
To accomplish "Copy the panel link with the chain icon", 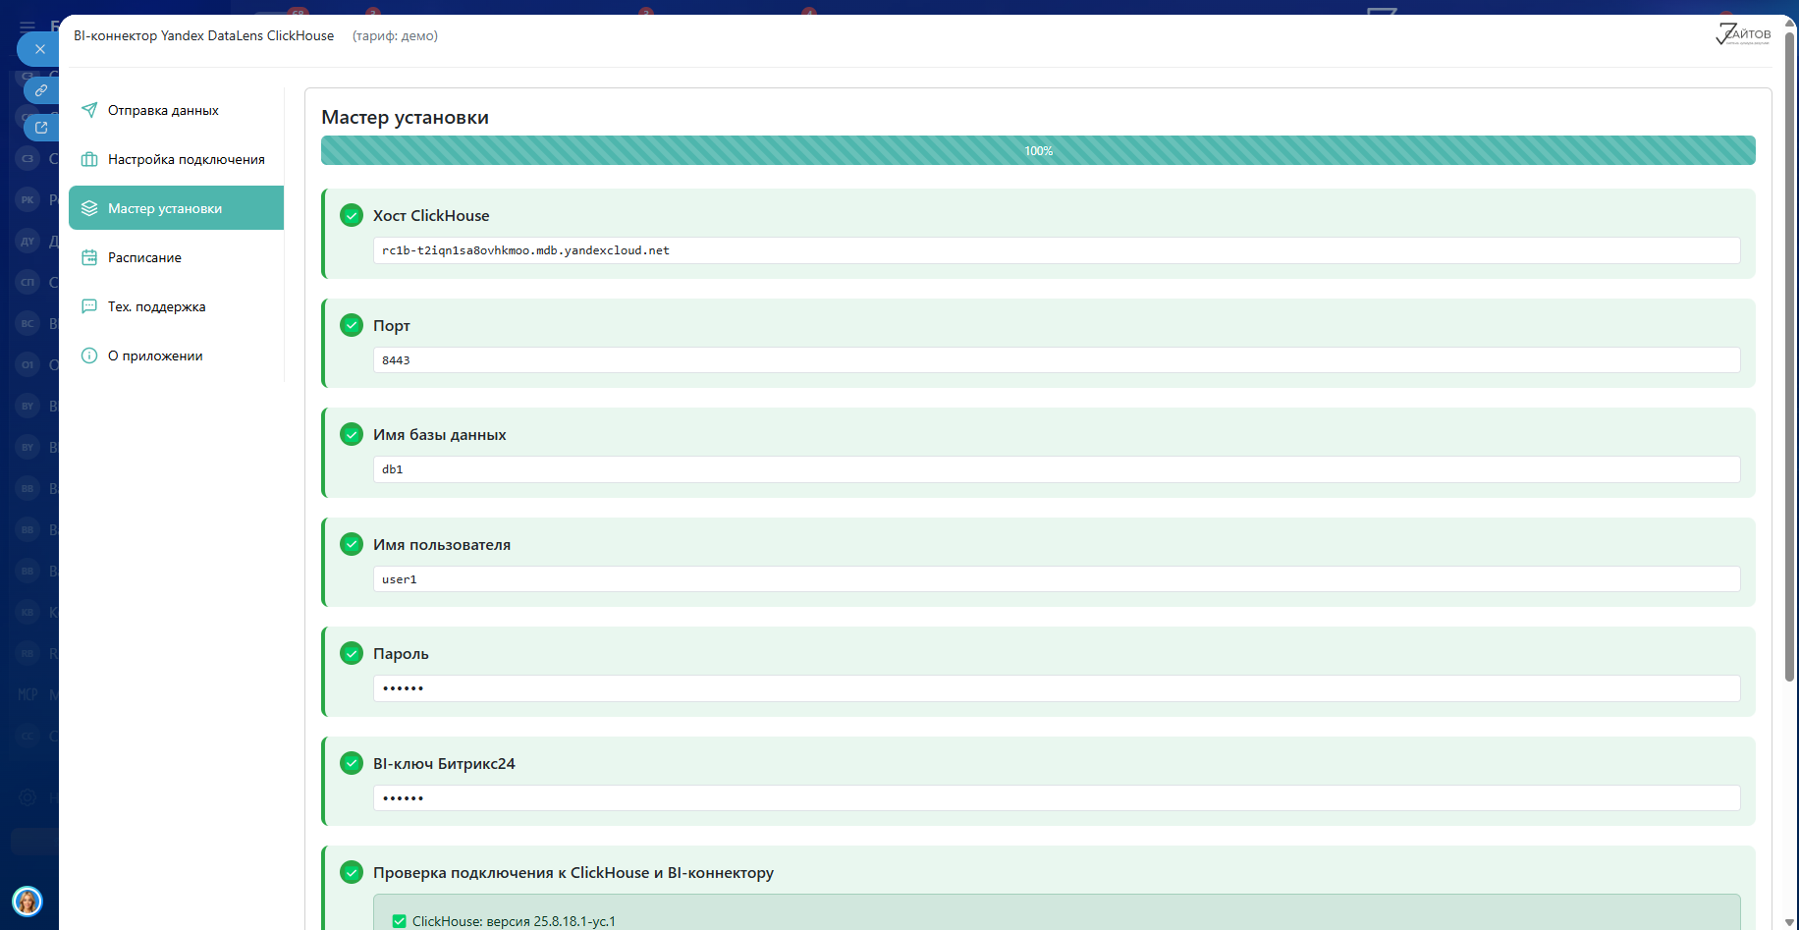I will tap(41, 90).
